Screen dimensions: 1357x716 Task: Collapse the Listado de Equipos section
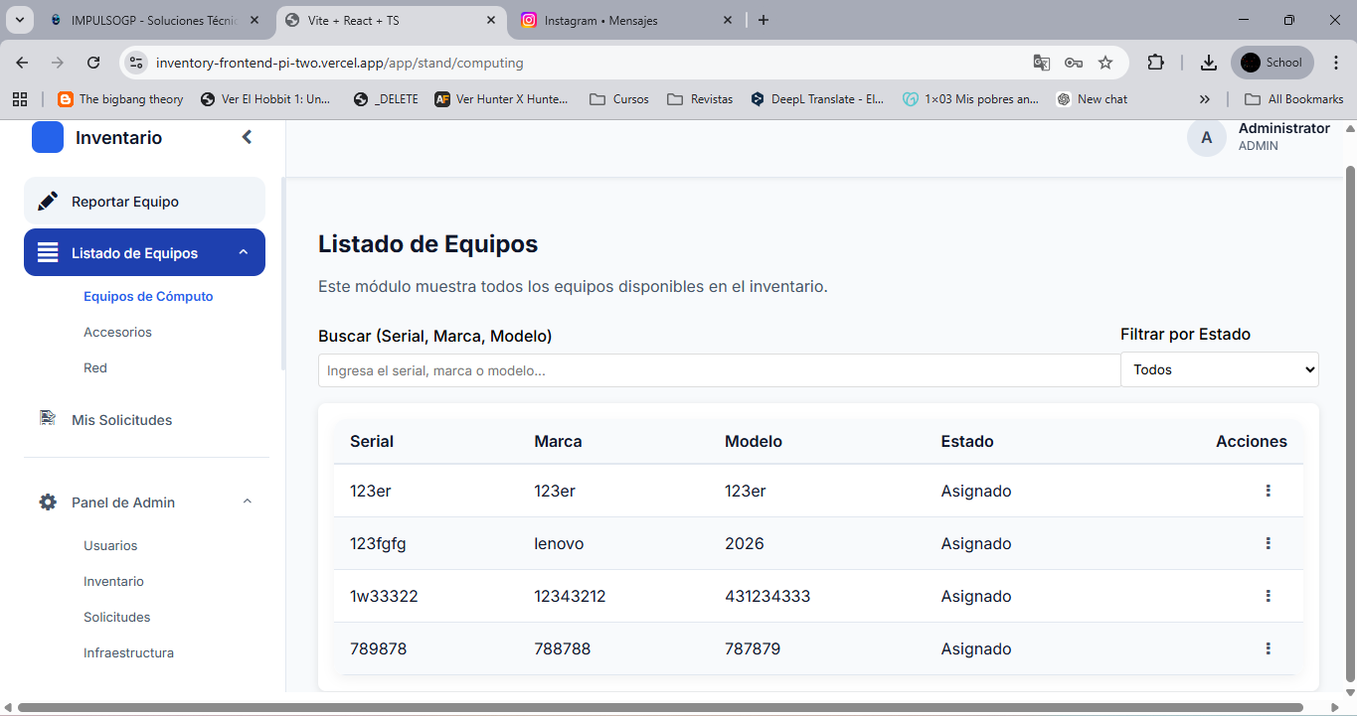pos(244,253)
